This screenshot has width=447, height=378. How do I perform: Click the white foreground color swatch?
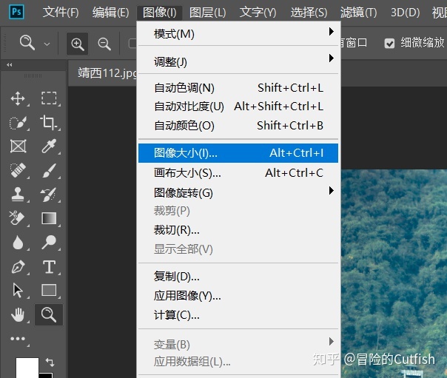tap(27, 368)
